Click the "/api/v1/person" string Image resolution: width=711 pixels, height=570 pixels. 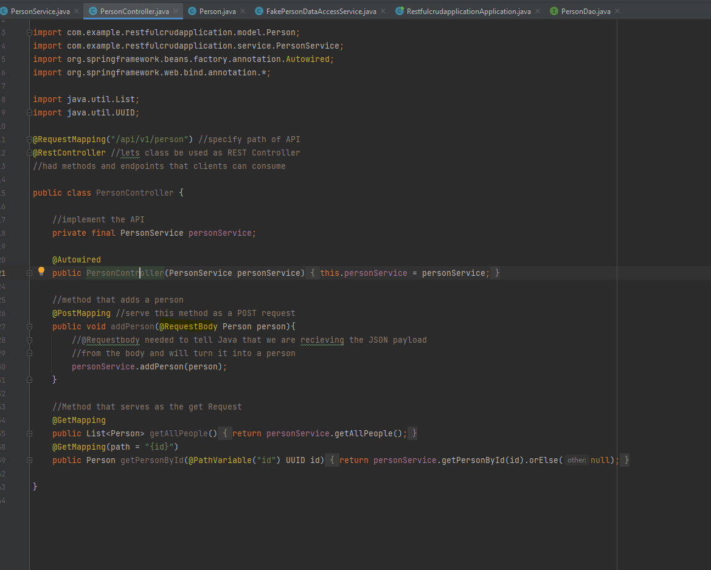pos(149,140)
